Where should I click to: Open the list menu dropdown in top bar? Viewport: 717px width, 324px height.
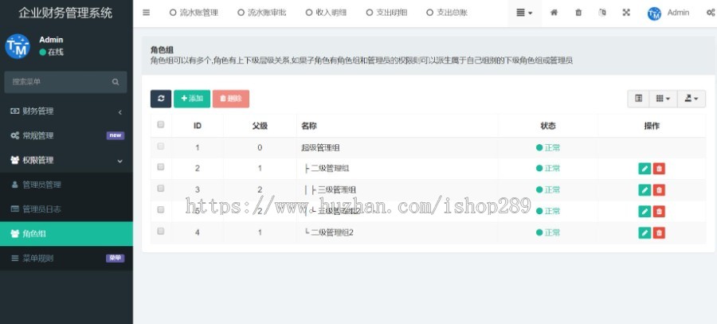click(x=524, y=13)
